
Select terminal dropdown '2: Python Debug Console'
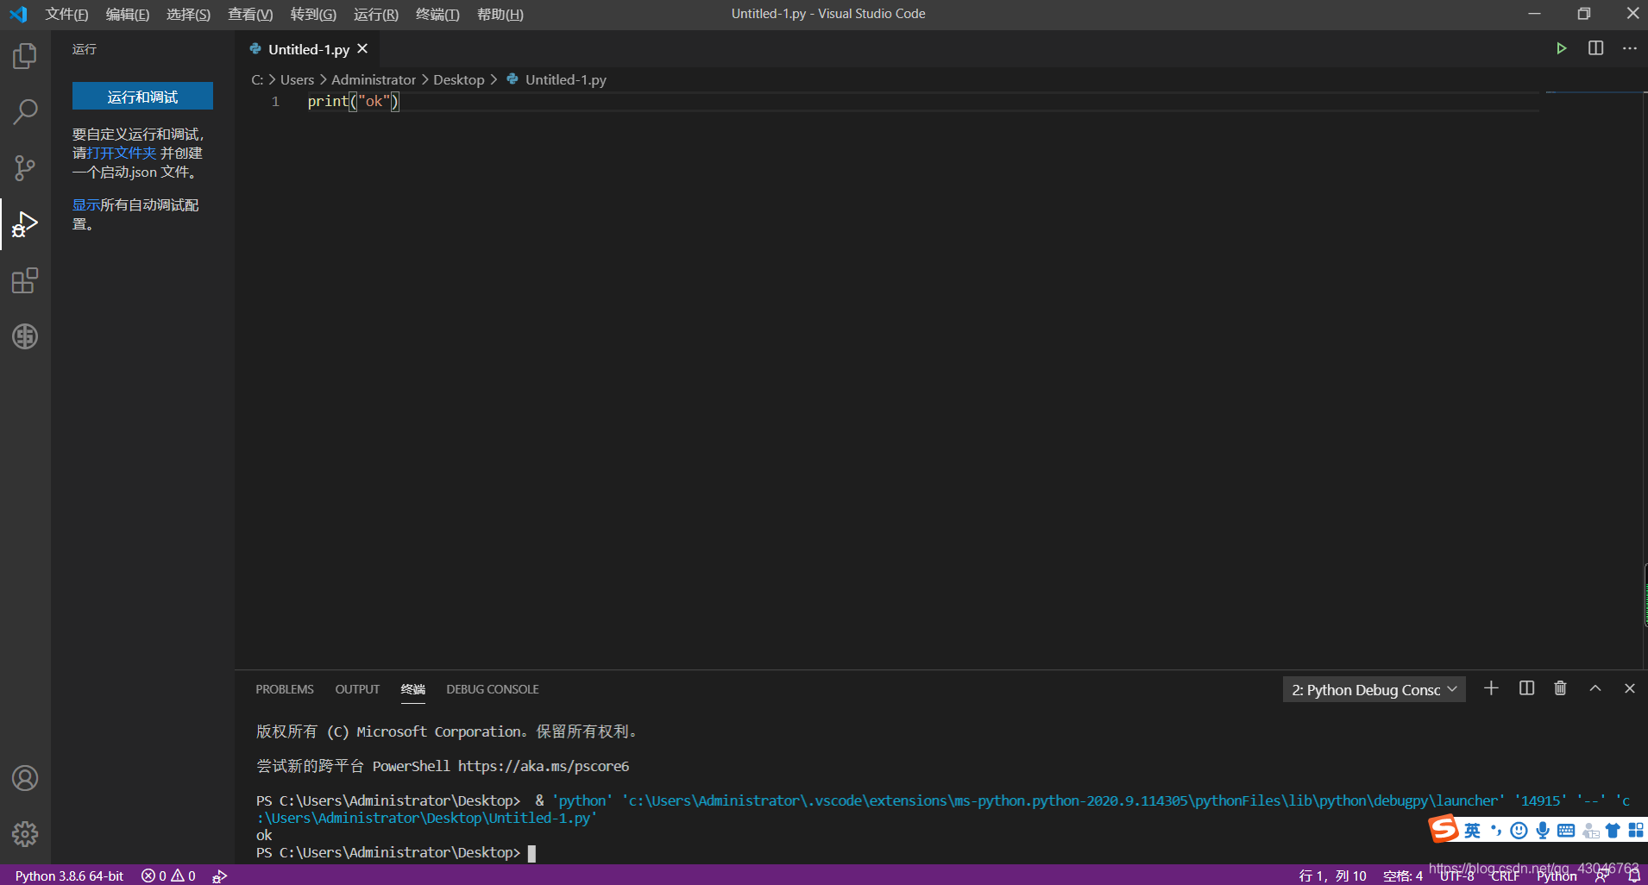(1374, 689)
